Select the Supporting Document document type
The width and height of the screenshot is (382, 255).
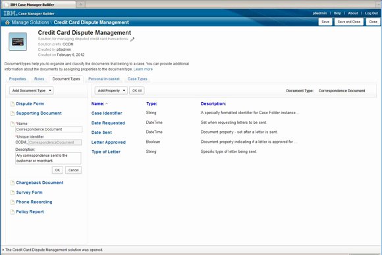point(39,113)
